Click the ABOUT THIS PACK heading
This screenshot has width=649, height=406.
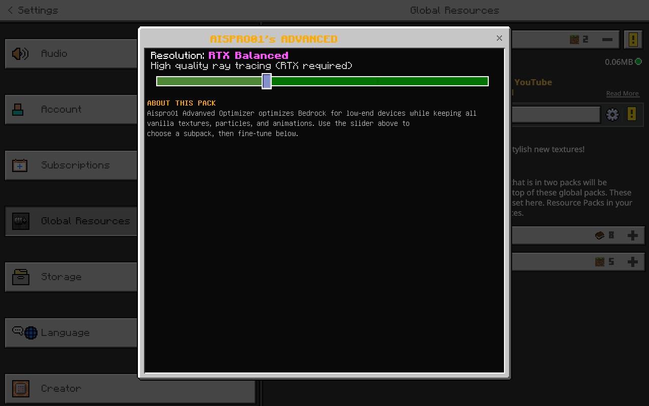click(182, 103)
